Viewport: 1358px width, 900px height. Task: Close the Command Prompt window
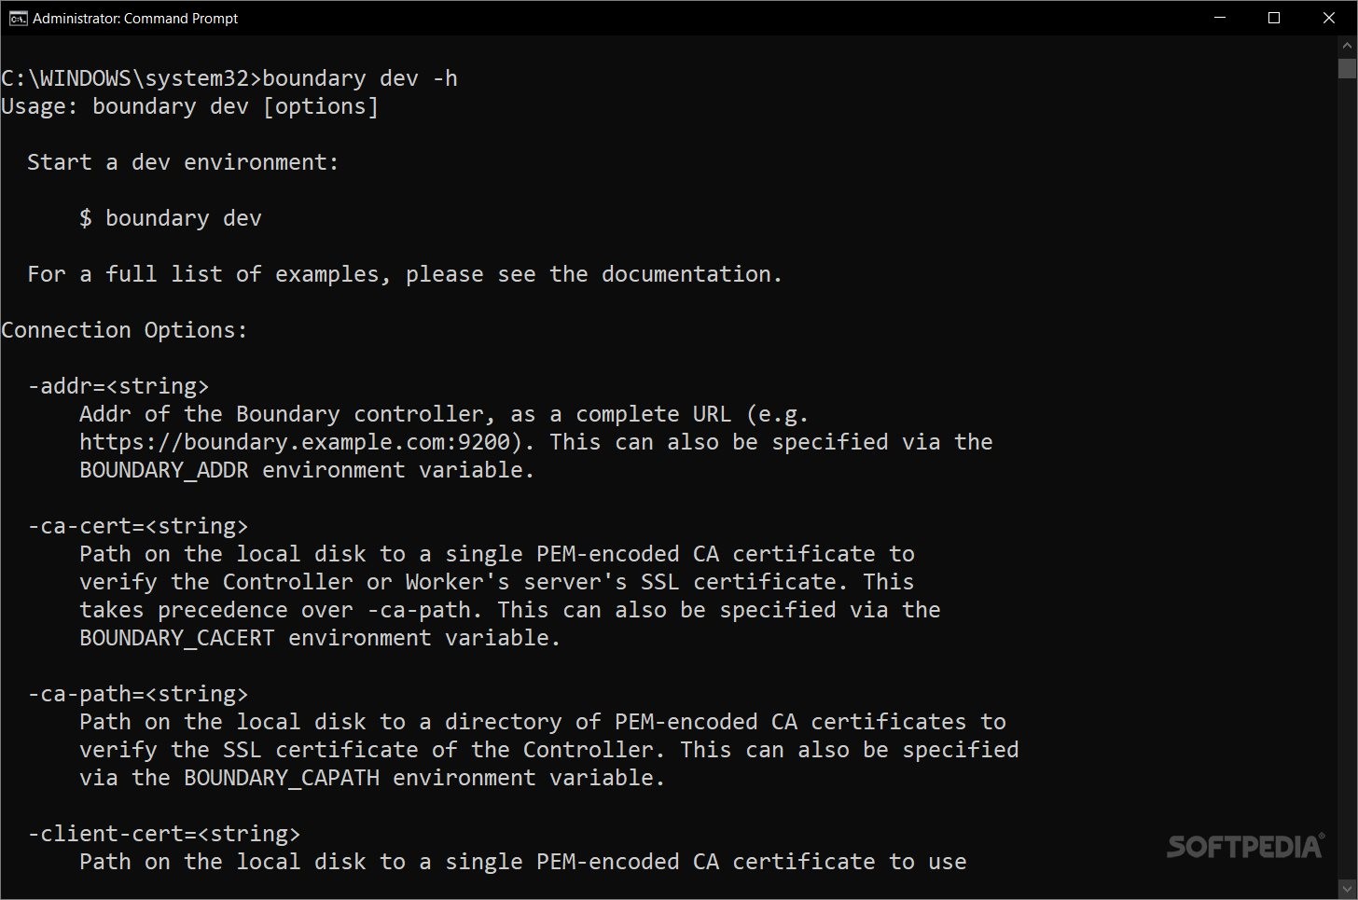(x=1329, y=18)
